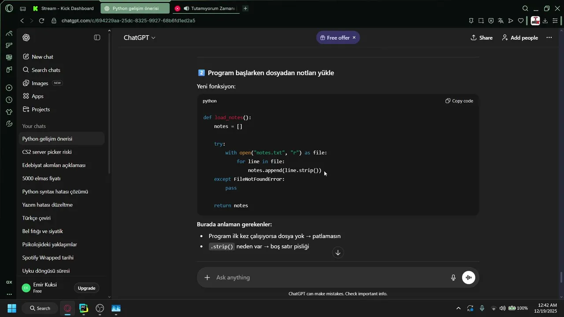The width and height of the screenshot is (564, 317).
Task: Open the new tab plus button
Action: click(x=245, y=8)
